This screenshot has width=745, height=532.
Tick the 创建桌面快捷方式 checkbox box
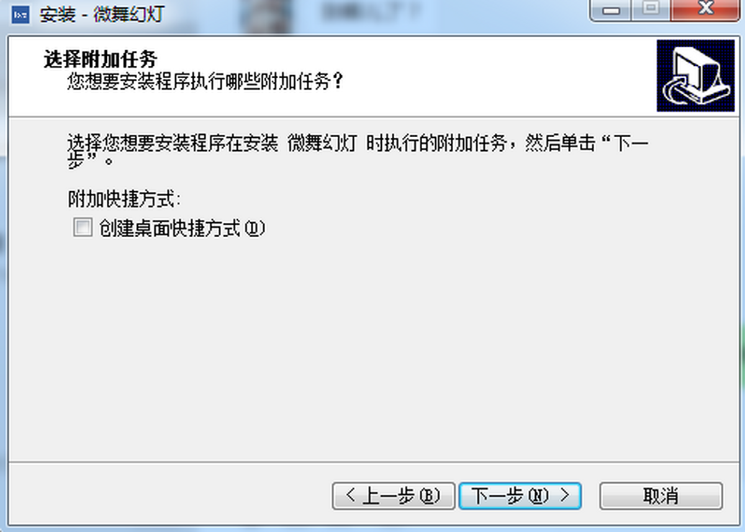pyautogui.click(x=82, y=228)
